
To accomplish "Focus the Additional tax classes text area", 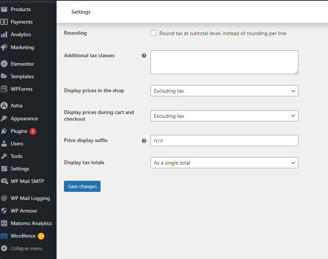I will tap(224, 62).
